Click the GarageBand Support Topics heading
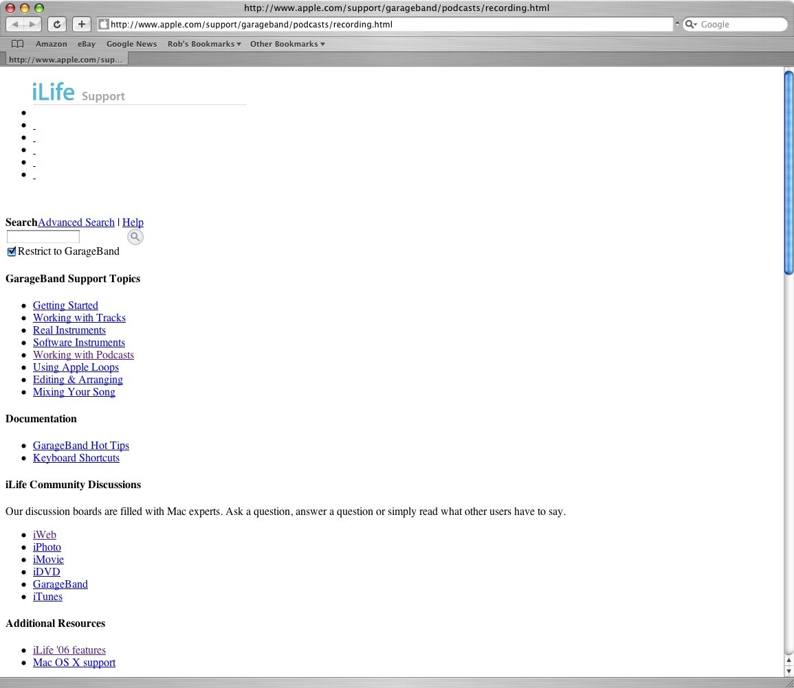794x688 pixels. click(73, 279)
